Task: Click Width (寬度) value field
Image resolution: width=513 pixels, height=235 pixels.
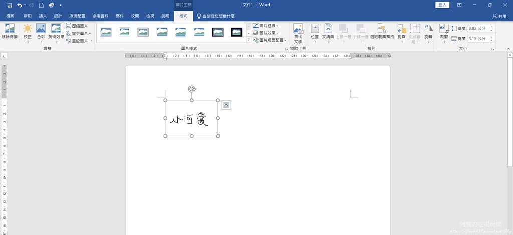Action: coord(477,39)
